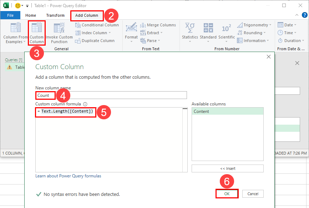Screen dimensions: 309x208
Task: Click the formula box scrollbar
Action: click(185, 140)
